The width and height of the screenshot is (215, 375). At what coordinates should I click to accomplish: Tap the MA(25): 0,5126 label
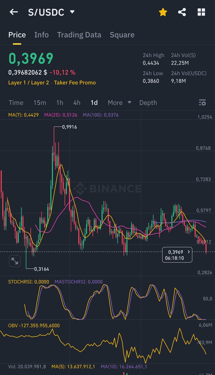click(61, 115)
